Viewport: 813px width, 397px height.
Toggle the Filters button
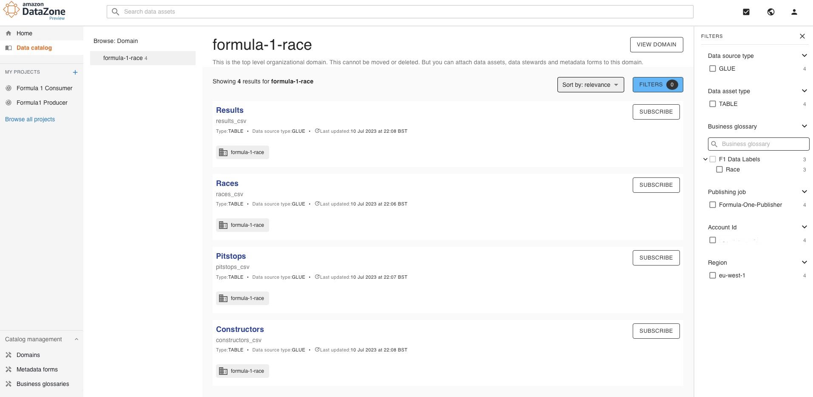pyautogui.click(x=658, y=85)
